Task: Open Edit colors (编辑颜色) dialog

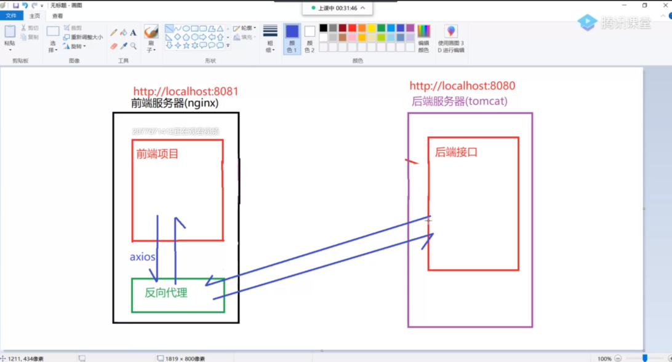Action: [423, 38]
